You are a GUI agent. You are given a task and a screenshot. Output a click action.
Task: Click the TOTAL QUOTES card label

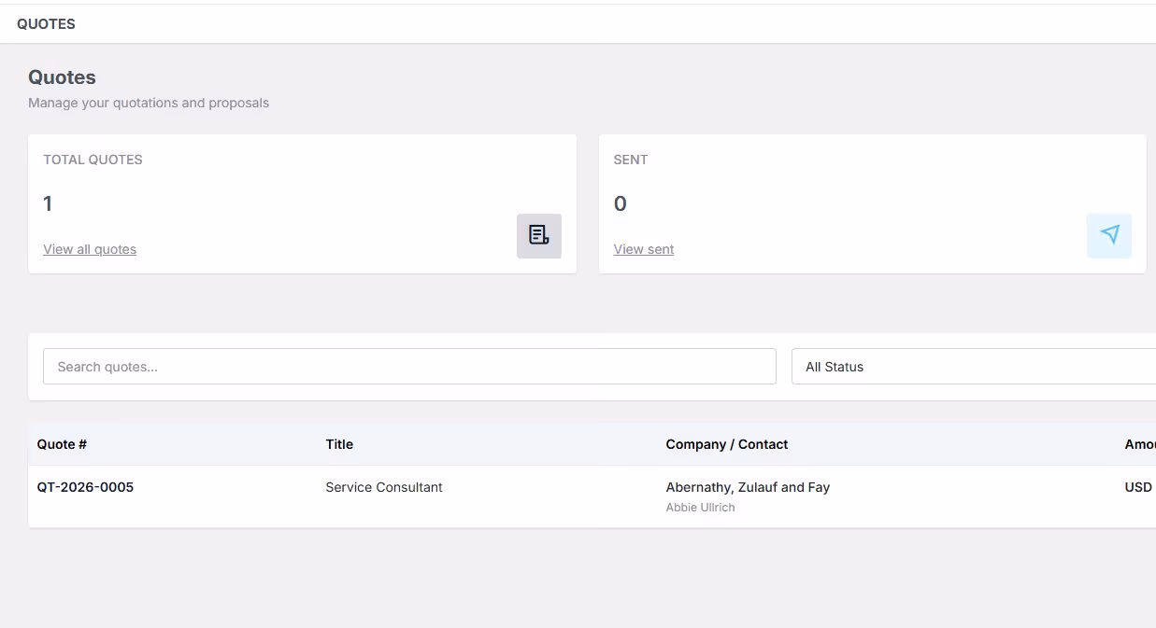pos(93,160)
